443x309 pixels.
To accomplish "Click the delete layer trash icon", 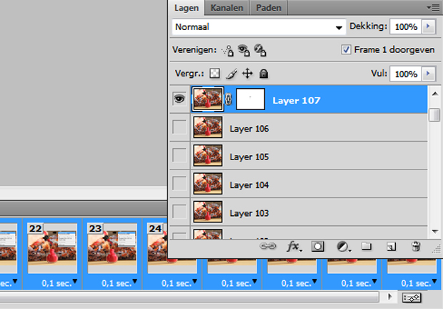I will 416,246.
